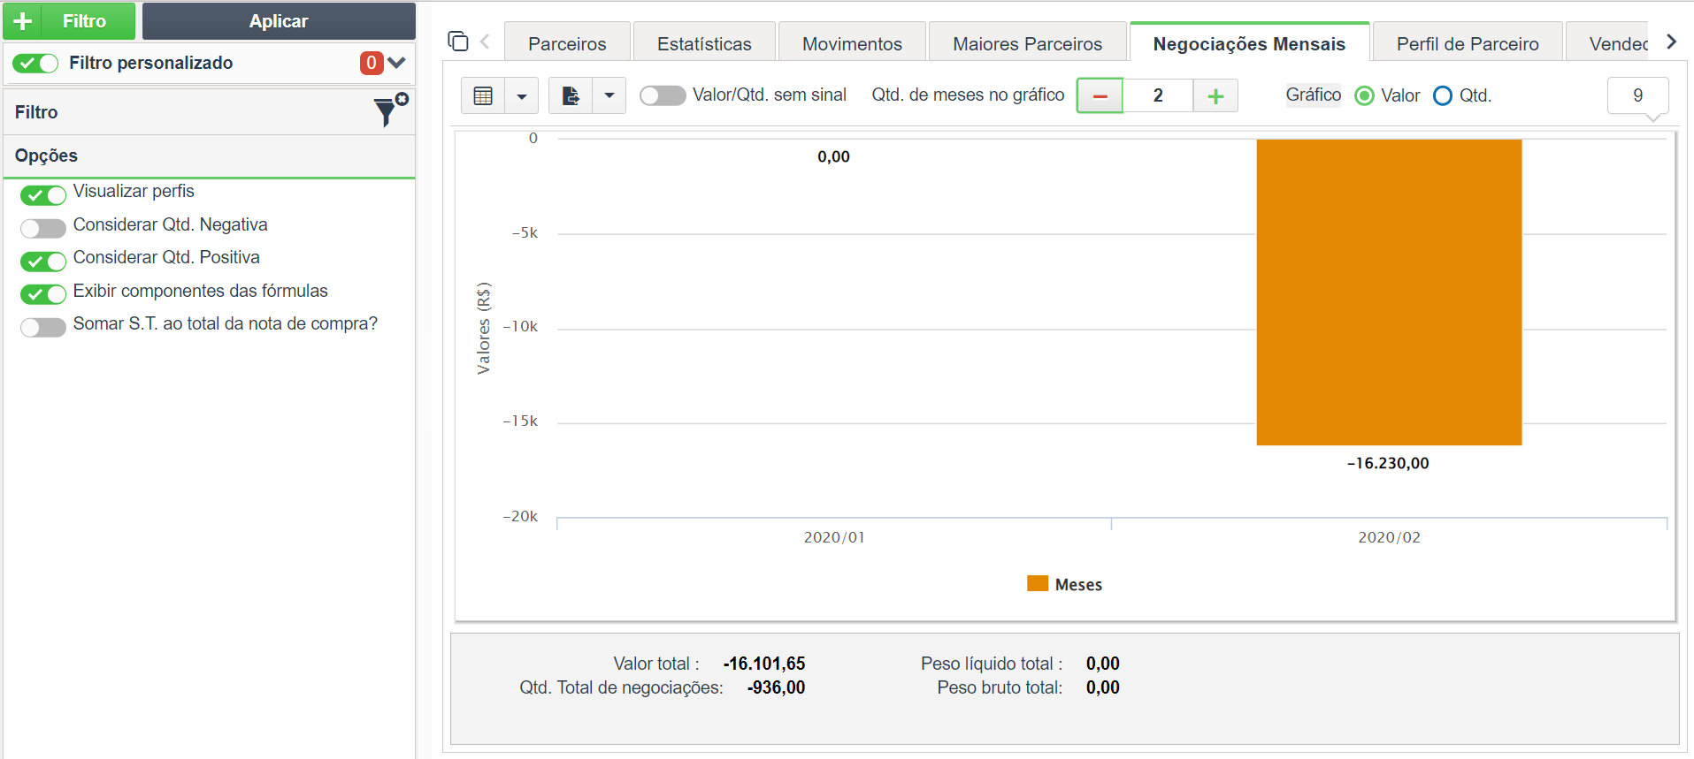Click the Valores (R$) axis title
The height and width of the screenshot is (759, 1694).
coord(483,328)
